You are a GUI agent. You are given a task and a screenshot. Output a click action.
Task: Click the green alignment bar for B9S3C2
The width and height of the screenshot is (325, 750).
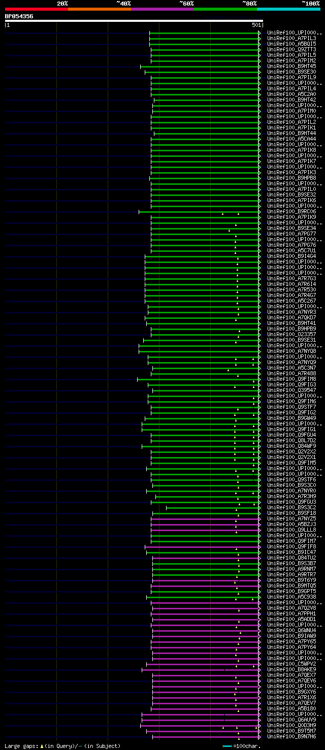point(213,508)
